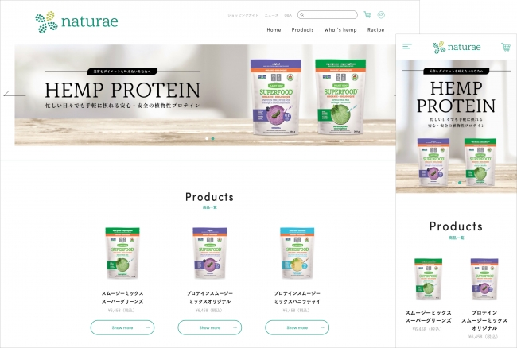The image size is (517, 348).
Task: Go to the Recipe page
Action: click(x=375, y=29)
